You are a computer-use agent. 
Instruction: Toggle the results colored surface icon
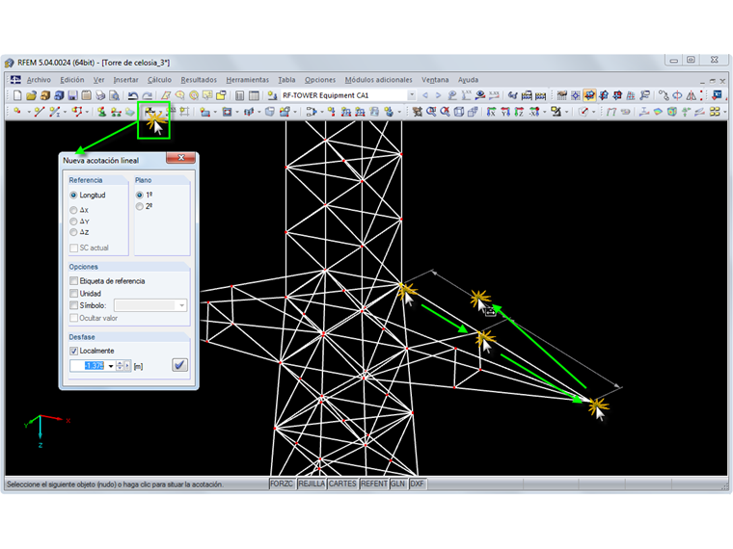(658, 112)
